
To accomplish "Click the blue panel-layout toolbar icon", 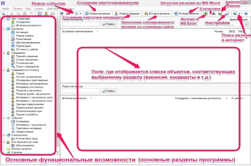I will tap(40, 14).
